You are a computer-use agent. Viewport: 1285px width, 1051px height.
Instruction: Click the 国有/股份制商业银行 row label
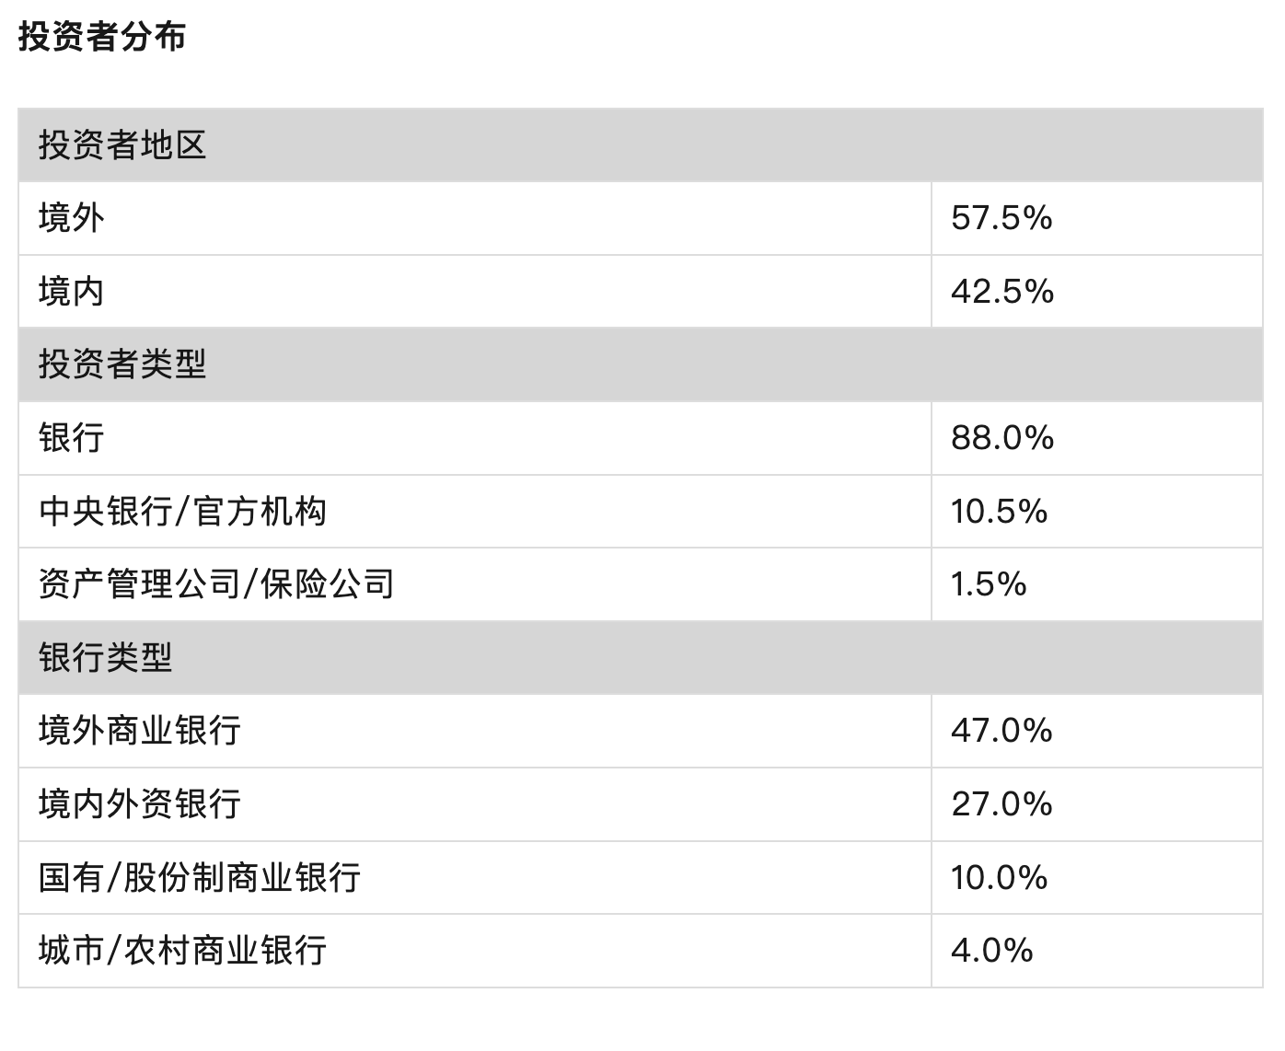tap(200, 877)
